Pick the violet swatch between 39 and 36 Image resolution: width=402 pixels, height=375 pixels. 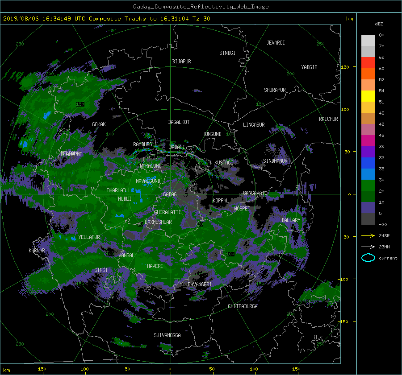[x=368, y=152]
